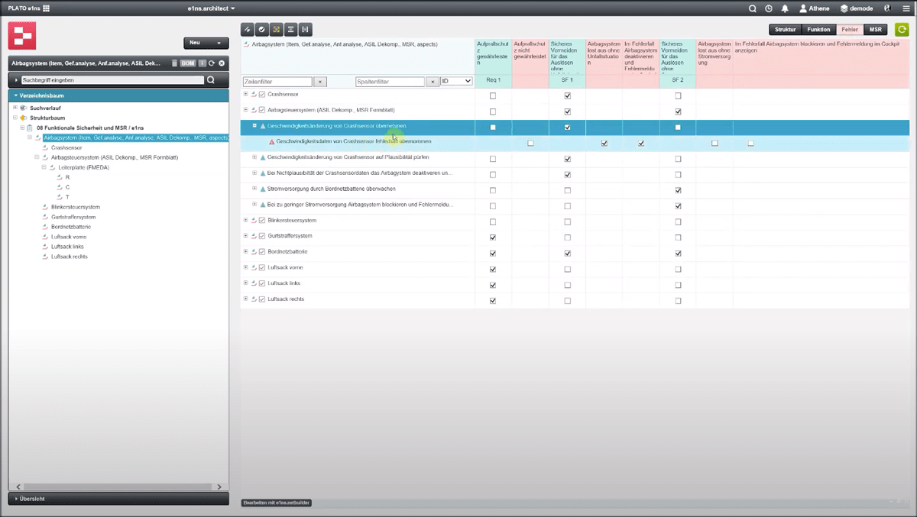917x517 pixels.
Task: Collapse the Geschwindigkeitsänderung von Crashsensor row
Action: (x=255, y=127)
